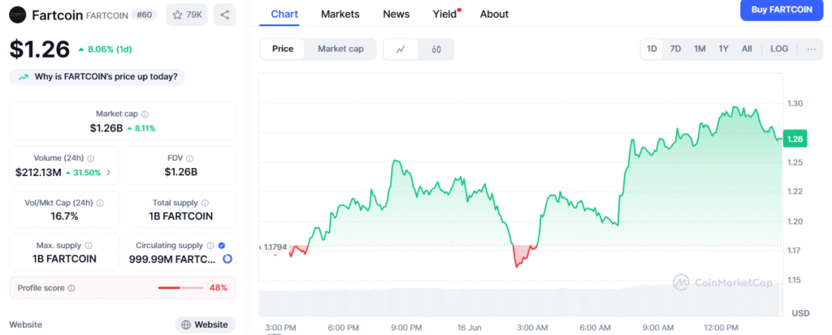Click the 1.30 price axis label
Screen dimensions: 832x335
(x=795, y=104)
